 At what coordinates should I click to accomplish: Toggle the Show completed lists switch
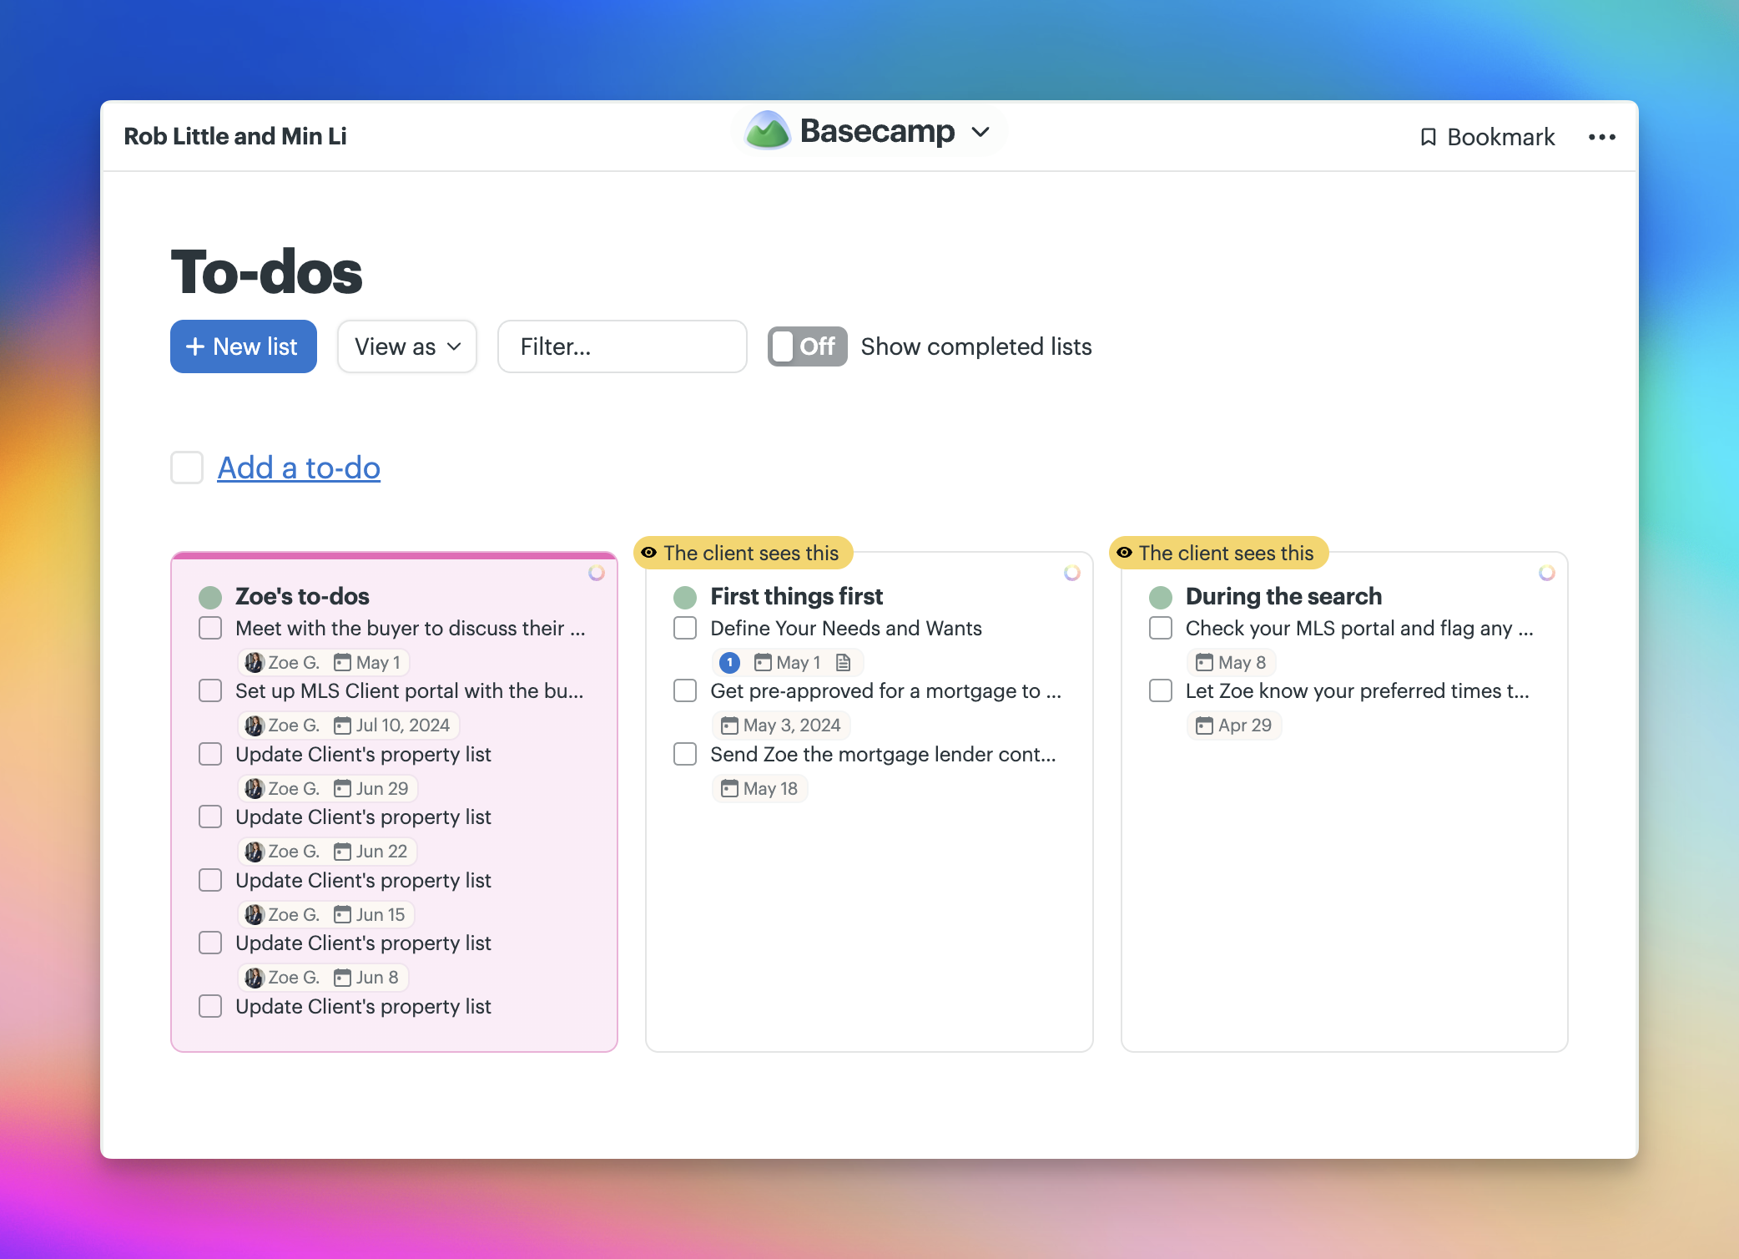(807, 346)
